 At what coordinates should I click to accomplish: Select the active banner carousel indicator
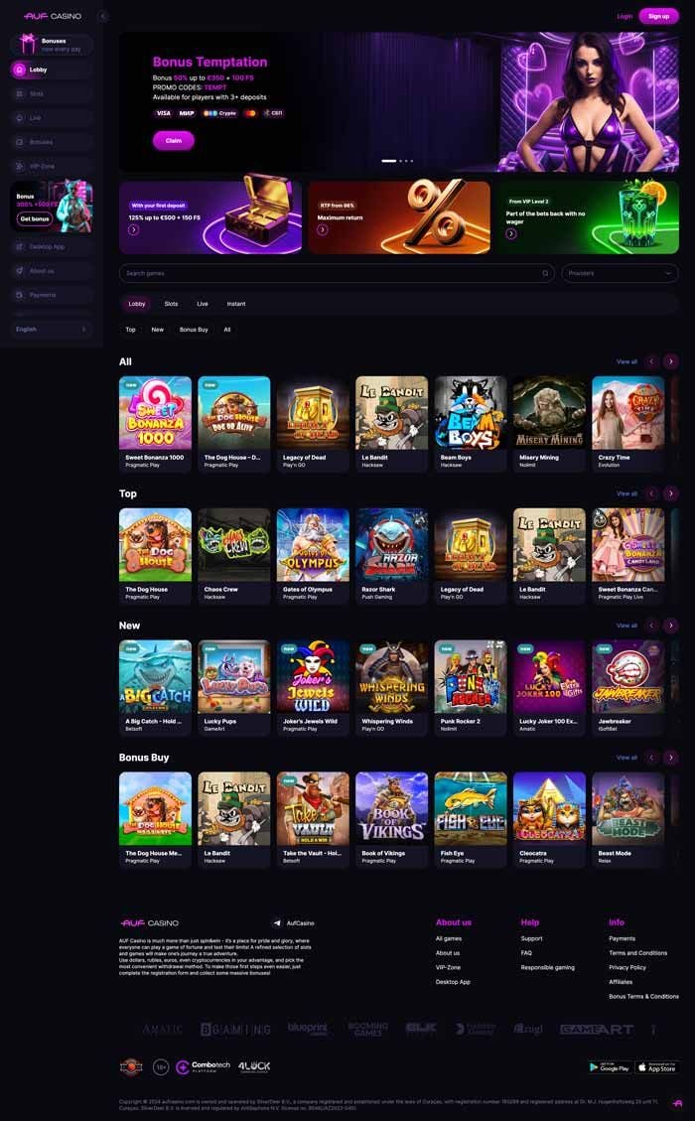pyautogui.click(x=389, y=161)
